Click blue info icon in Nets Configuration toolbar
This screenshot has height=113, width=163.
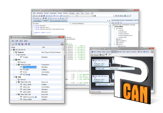coord(29,44)
